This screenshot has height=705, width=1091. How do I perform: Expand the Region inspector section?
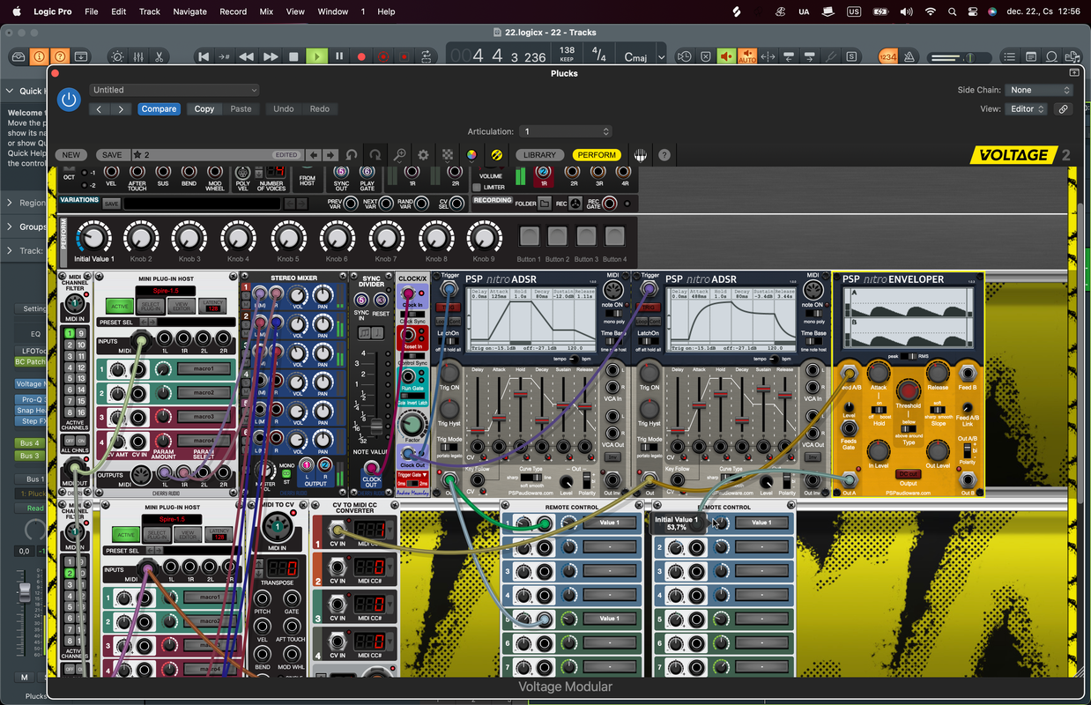[x=11, y=203]
